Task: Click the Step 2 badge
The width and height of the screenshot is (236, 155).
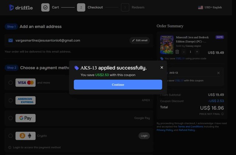Action: 11,68
